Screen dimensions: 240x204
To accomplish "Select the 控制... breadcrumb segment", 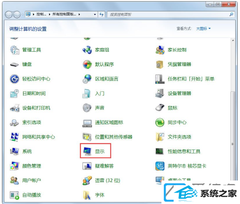I will 41,14.
